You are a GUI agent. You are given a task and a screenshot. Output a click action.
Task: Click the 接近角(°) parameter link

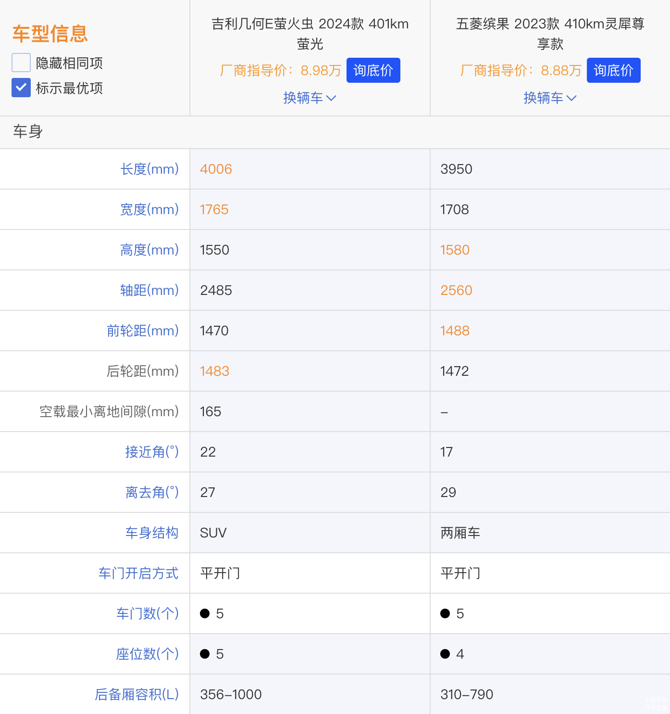(152, 452)
